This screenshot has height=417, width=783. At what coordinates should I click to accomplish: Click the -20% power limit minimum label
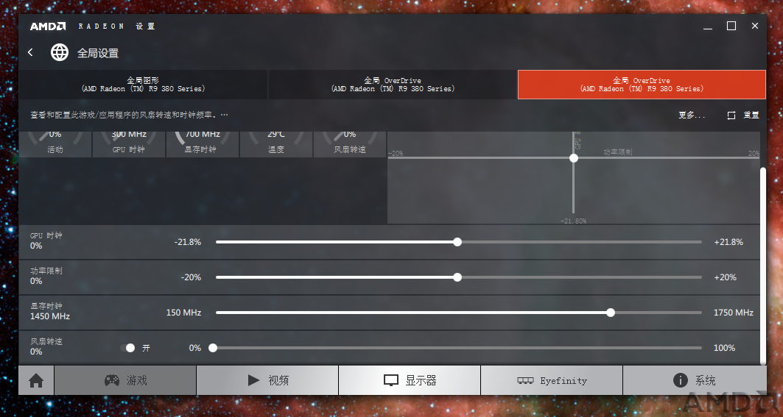click(191, 277)
